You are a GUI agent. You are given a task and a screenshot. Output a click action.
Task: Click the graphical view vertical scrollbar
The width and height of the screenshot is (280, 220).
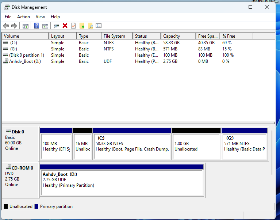[x=272, y=152]
